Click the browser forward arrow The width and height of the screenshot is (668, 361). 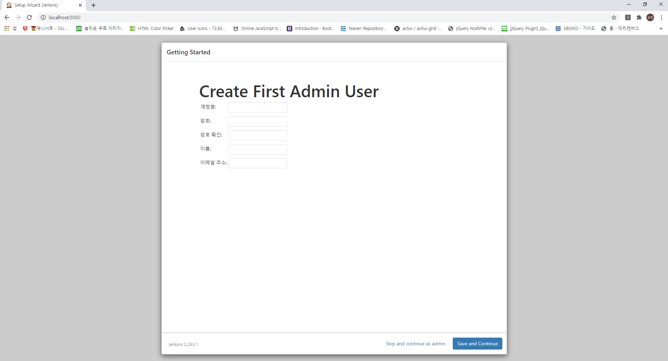(18, 17)
